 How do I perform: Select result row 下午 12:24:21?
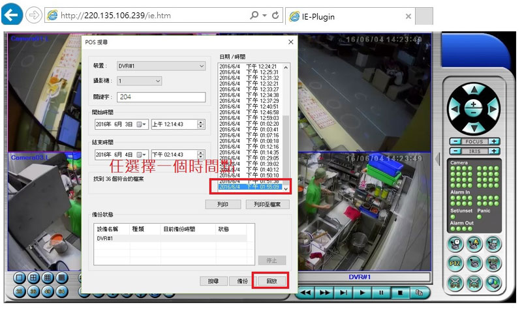[250, 67]
